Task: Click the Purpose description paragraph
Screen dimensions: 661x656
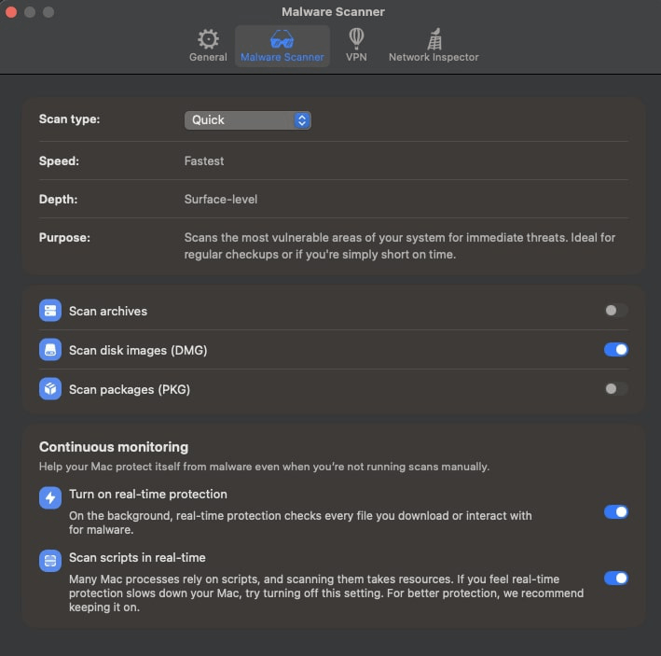Action: [400, 246]
